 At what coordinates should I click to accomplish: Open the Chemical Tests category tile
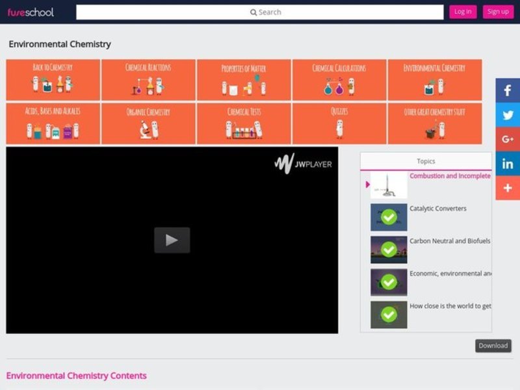coord(244,123)
